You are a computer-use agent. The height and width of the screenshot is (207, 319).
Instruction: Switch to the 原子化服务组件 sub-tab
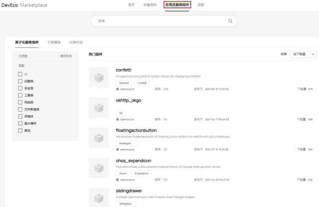27,42
